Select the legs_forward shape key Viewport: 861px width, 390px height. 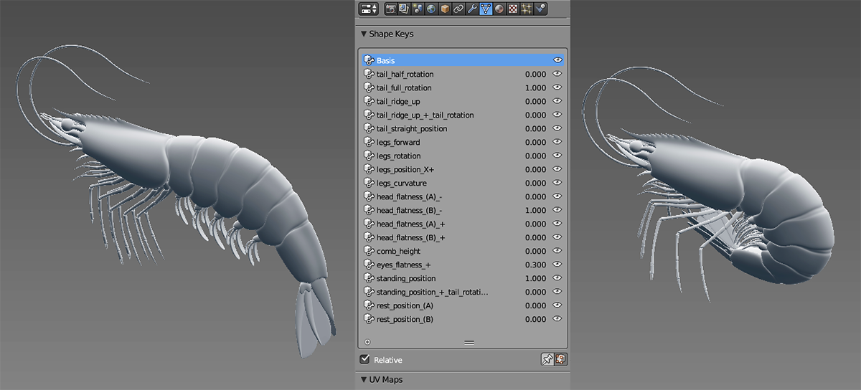pyautogui.click(x=398, y=142)
